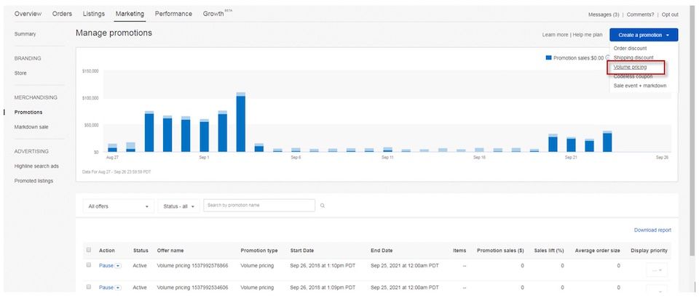699x300 pixels.
Task: Choose Volume pricing from the promotion menu
Action: click(x=630, y=67)
